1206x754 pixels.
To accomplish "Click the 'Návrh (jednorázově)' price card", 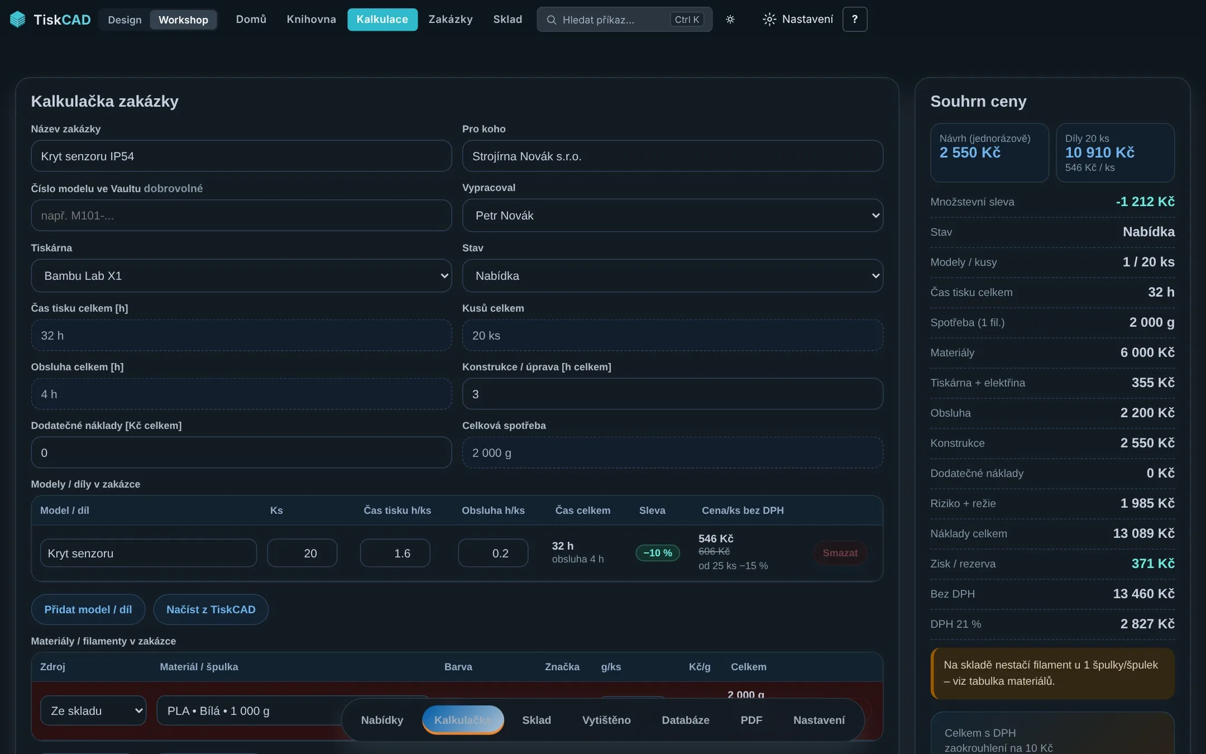I will tap(989, 152).
